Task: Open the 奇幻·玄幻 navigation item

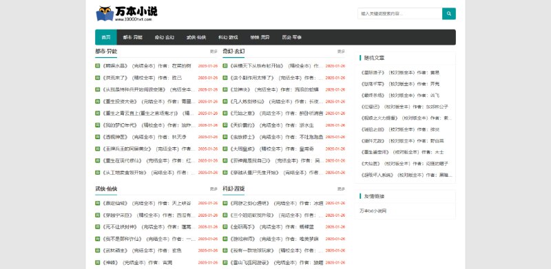Action: coord(165,37)
